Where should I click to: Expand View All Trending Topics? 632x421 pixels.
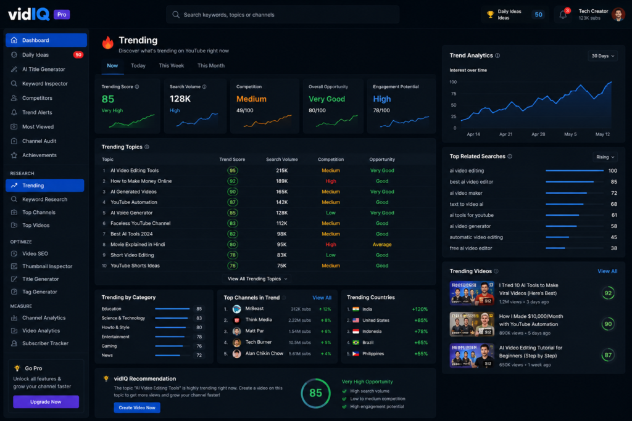point(257,279)
